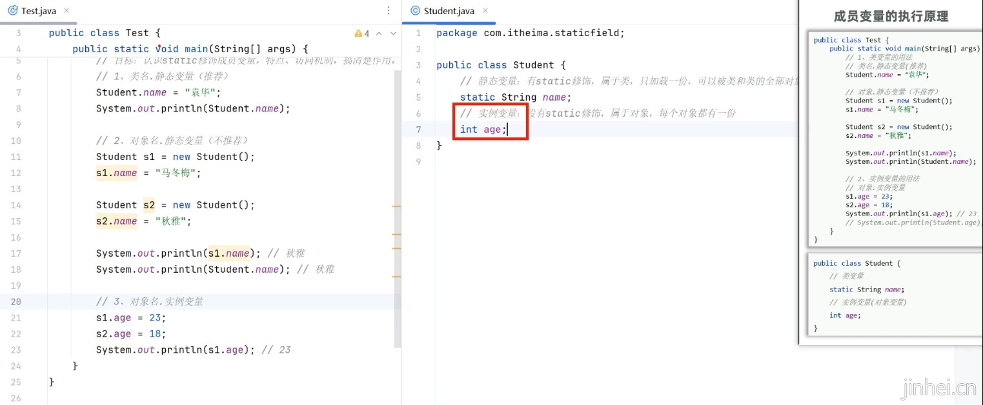The width and height of the screenshot is (983, 405).
Task: Click gutter line number 12 in Test.java
Action: coord(15,173)
